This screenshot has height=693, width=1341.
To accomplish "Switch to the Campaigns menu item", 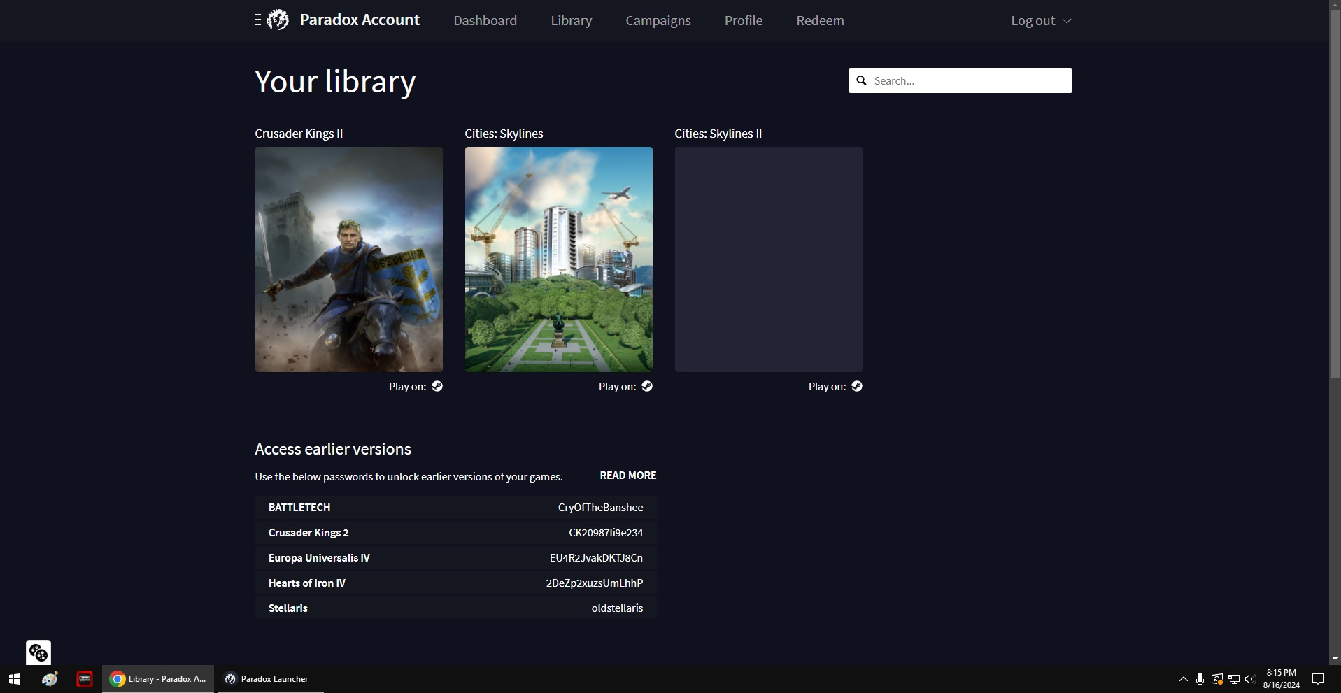I will (x=658, y=20).
